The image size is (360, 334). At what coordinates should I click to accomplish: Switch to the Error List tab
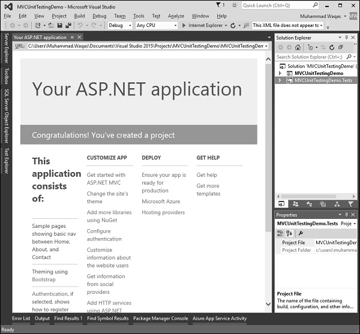[21, 318]
